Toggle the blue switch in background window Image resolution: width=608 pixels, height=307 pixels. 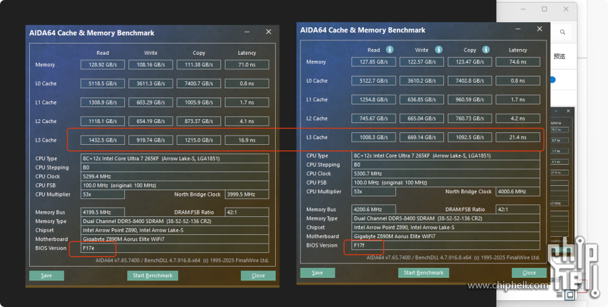click(553, 80)
